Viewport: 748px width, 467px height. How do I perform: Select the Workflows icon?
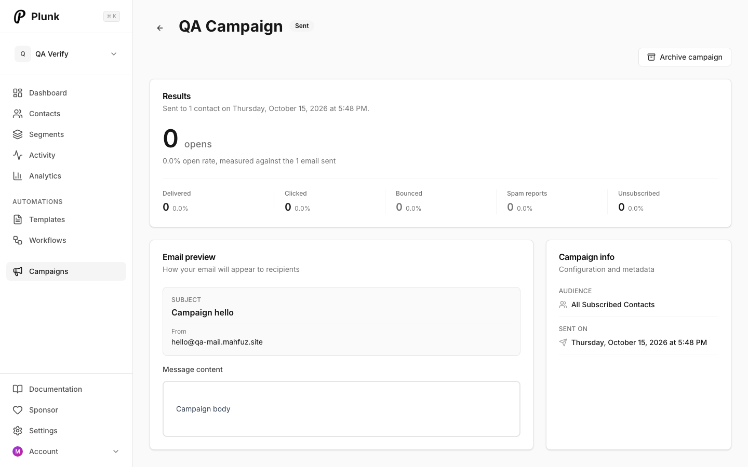click(18, 240)
